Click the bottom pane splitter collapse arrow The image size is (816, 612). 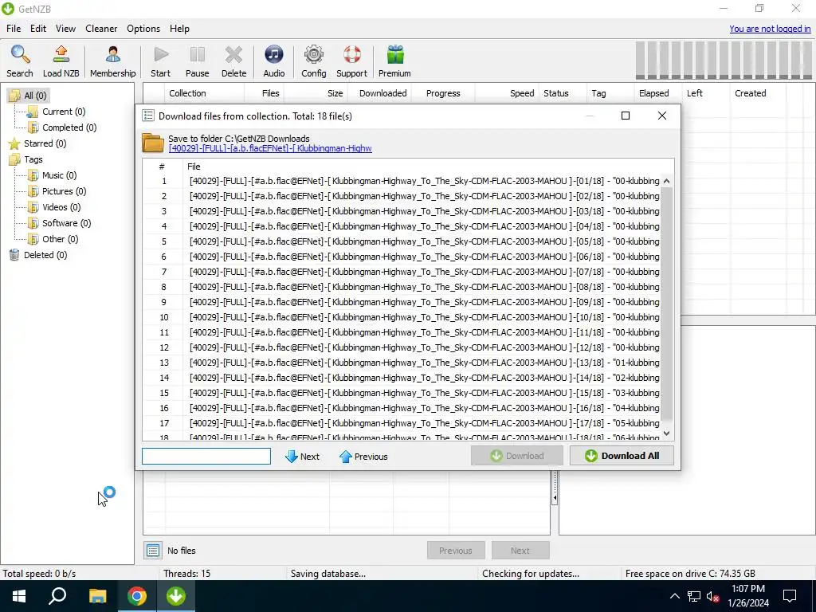555,498
